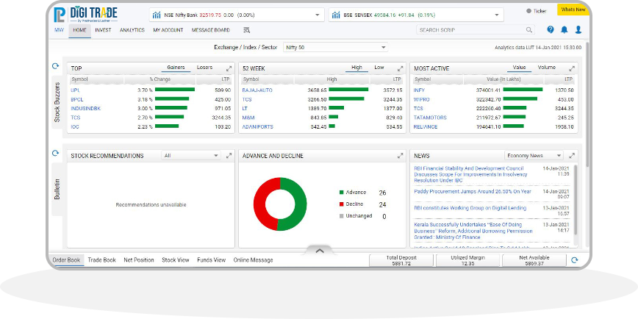This screenshot has width=638, height=319.
Task: Open the Exchange / Index / Sector dropdown
Action: click(336, 47)
